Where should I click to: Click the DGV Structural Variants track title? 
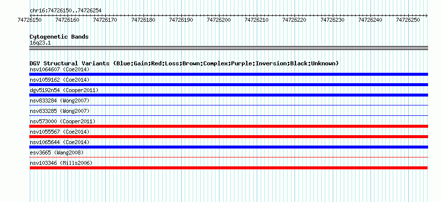point(184,63)
